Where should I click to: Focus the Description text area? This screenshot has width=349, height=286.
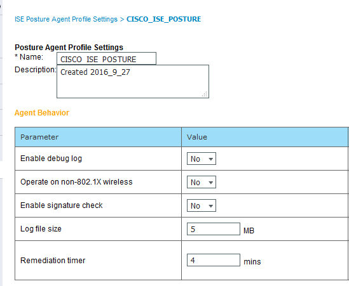pyautogui.click(x=133, y=82)
